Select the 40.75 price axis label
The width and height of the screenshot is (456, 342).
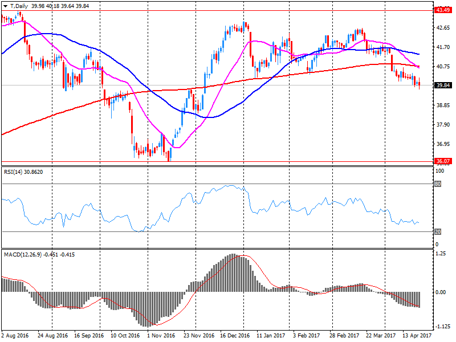[443, 66]
